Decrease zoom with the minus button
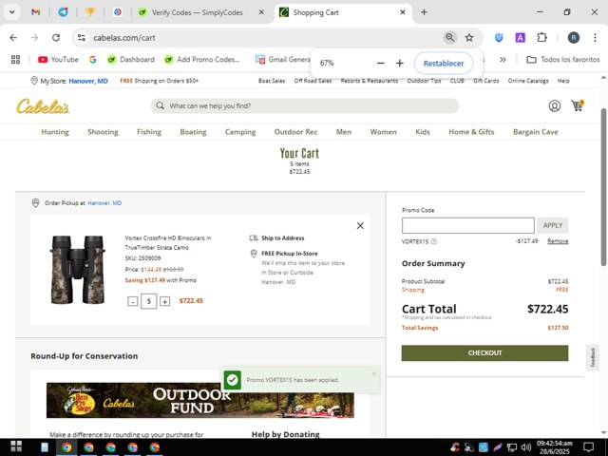Viewport: 608px width, 456px height. 381,63
